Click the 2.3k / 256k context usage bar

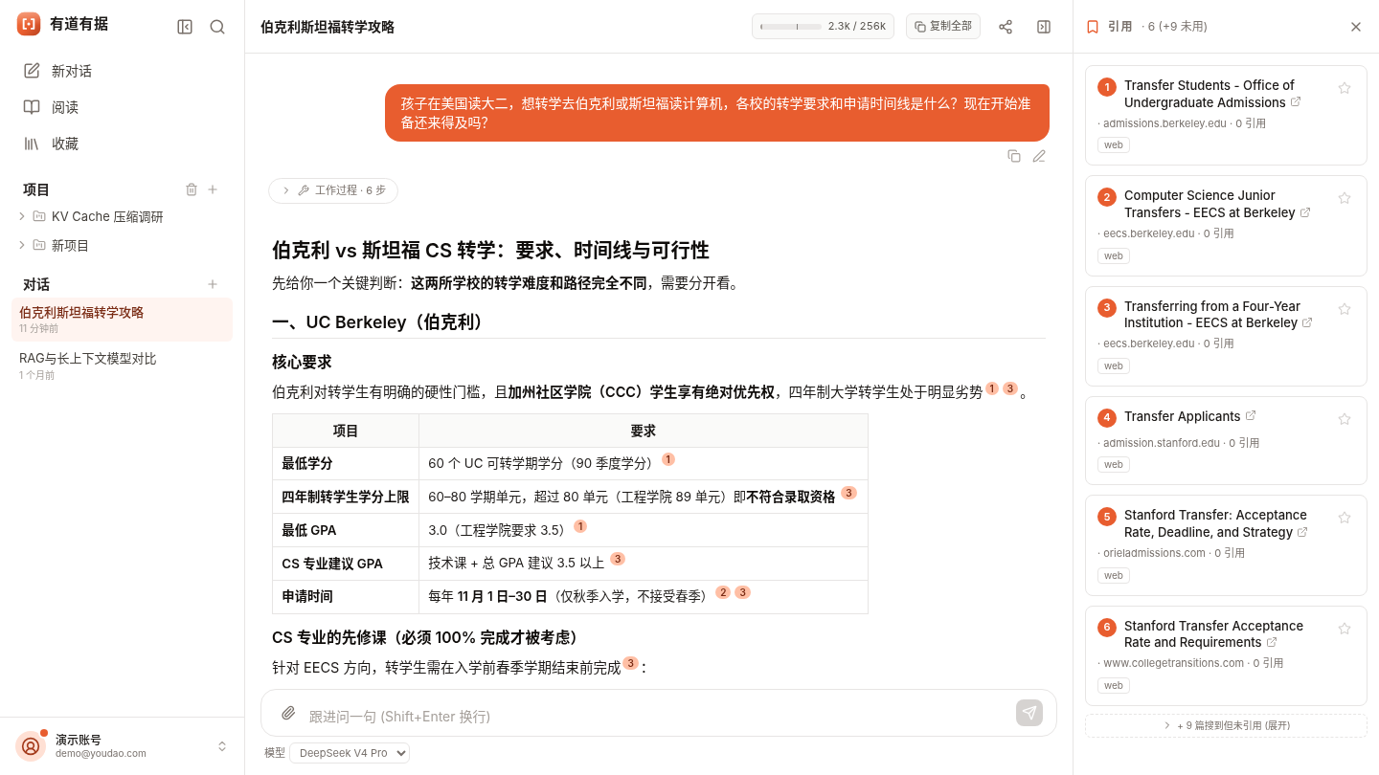point(824,27)
